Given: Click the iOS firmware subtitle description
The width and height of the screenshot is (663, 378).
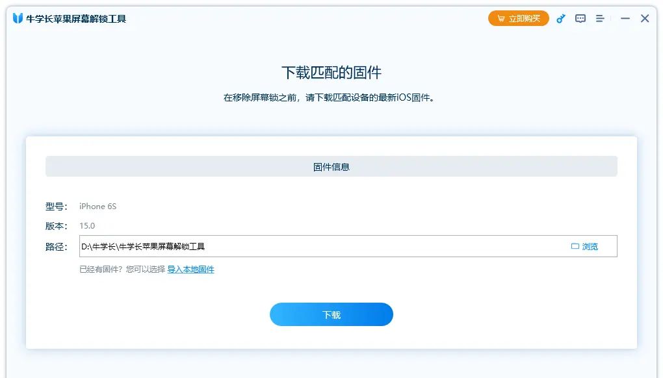Looking at the screenshot, I should [x=329, y=97].
